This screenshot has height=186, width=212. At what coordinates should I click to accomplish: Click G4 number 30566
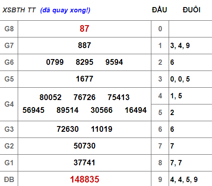pyautogui.click(x=101, y=110)
